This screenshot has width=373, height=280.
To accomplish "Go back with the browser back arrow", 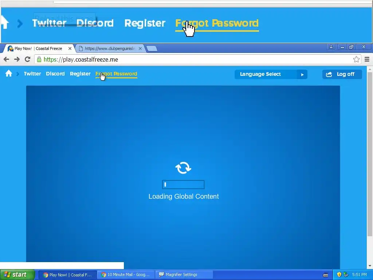I will 7,59.
